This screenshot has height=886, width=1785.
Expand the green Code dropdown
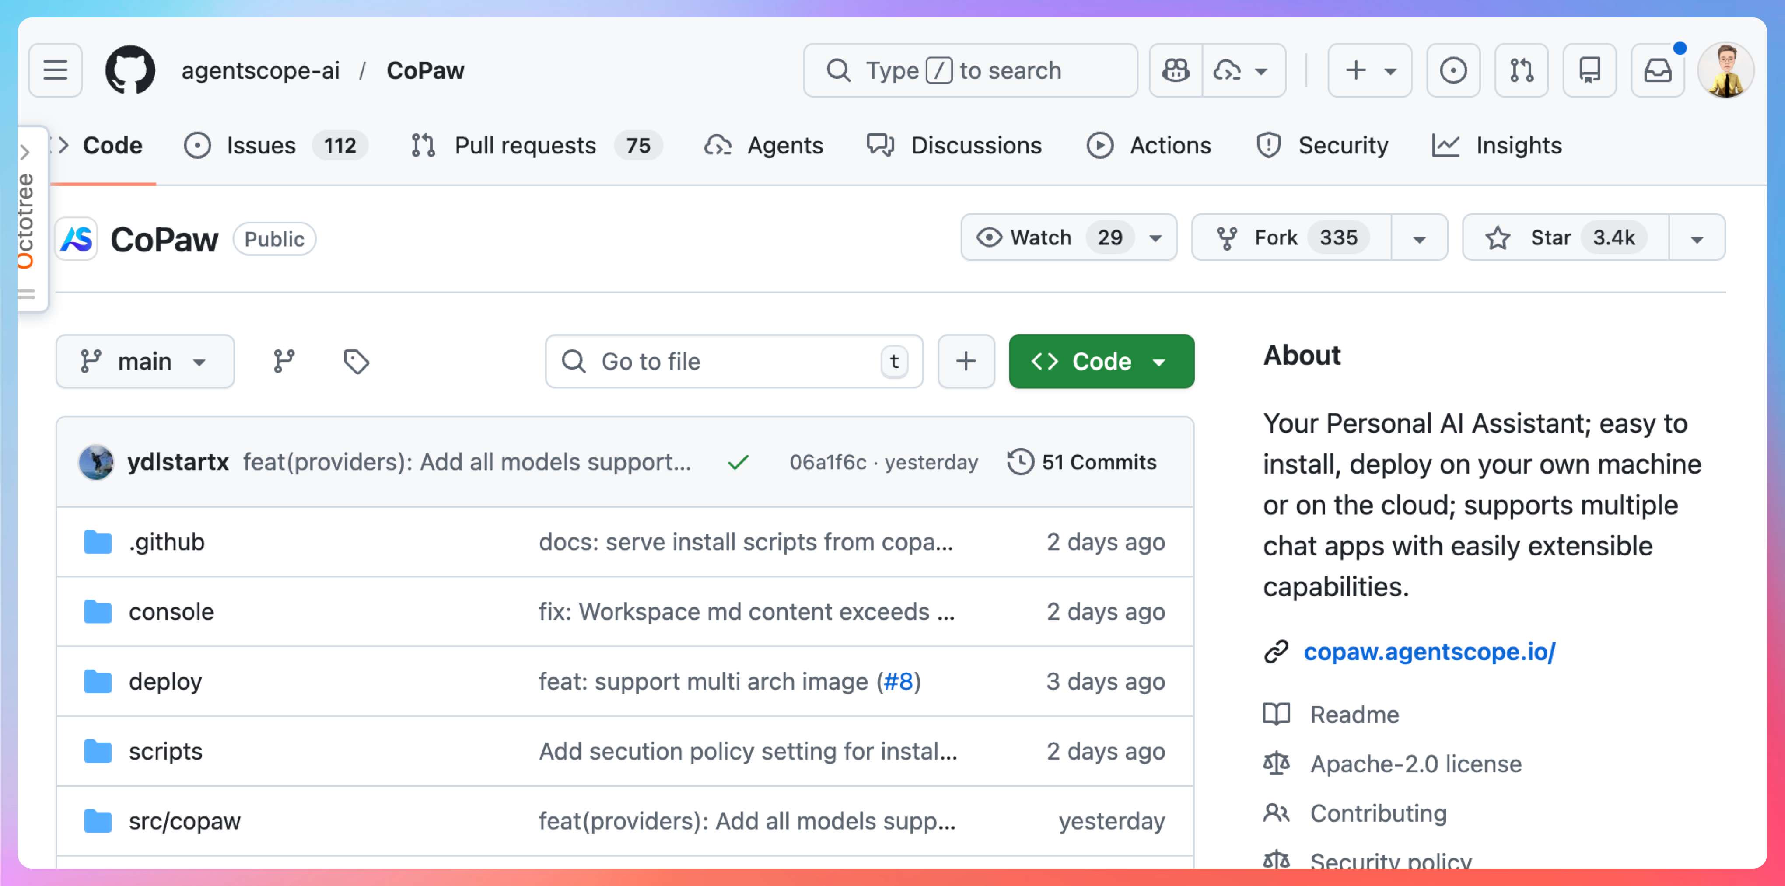pos(1101,361)
